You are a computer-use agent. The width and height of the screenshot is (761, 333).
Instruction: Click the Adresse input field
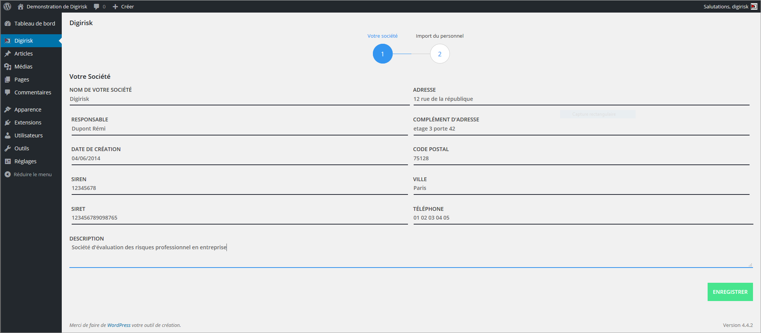tap(581, 99)
